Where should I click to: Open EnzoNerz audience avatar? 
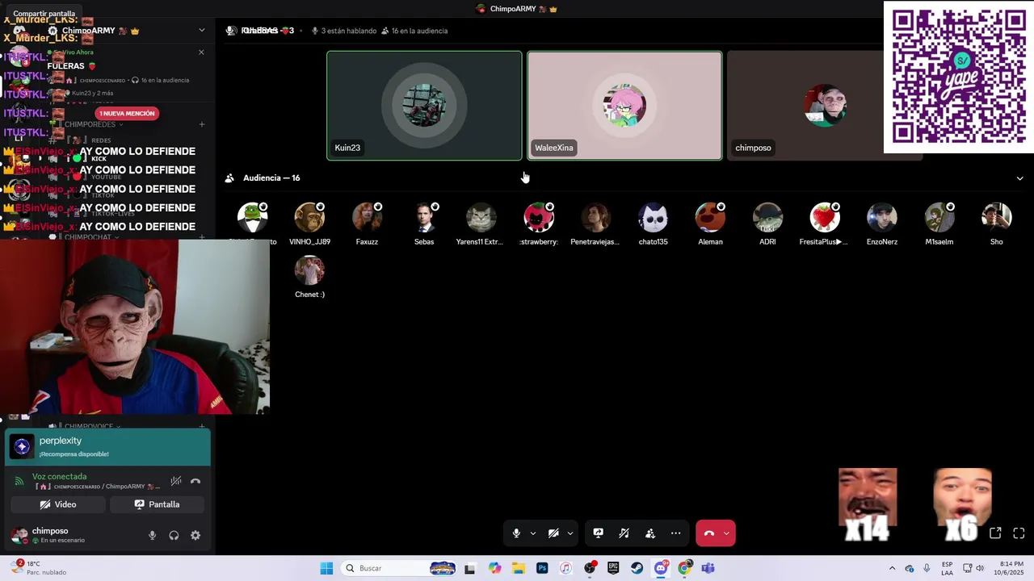(882, 217)
